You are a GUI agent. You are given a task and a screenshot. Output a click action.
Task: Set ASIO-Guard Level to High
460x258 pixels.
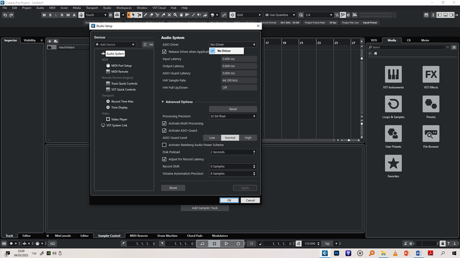point(248,138)
